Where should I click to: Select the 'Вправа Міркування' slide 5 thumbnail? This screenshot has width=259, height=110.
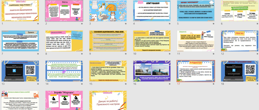coord(196,11)
